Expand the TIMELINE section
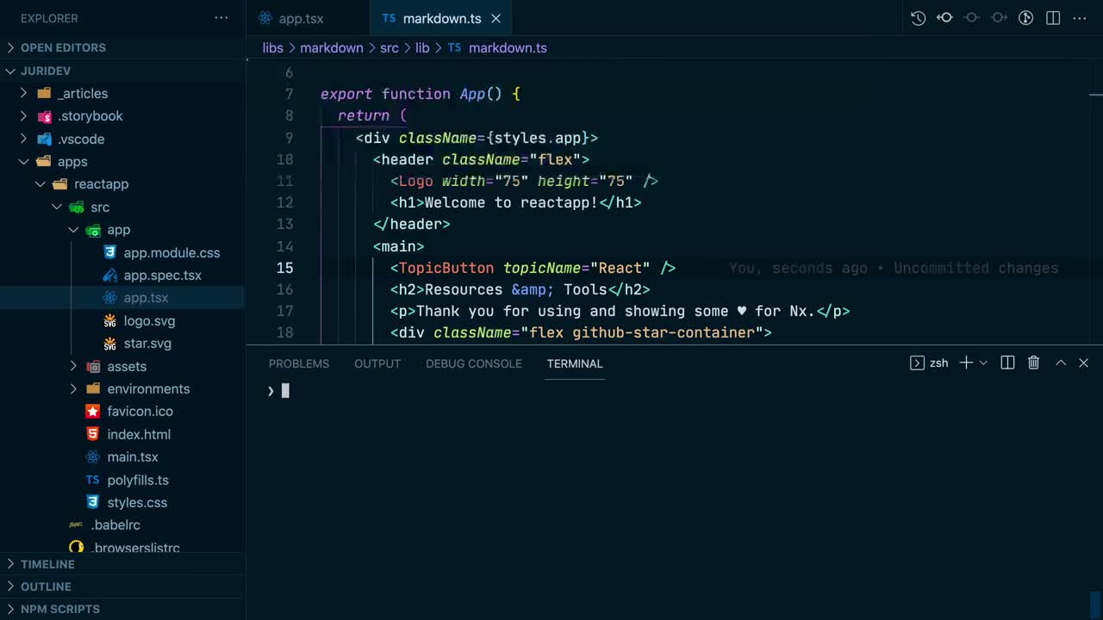Screen dimensions: 1103x620 coord(47,564)
